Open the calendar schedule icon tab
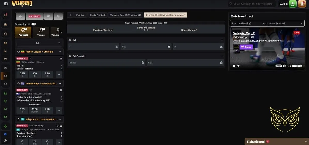The height and width of the screenshot is (145, 309). (x=49, y=16)
